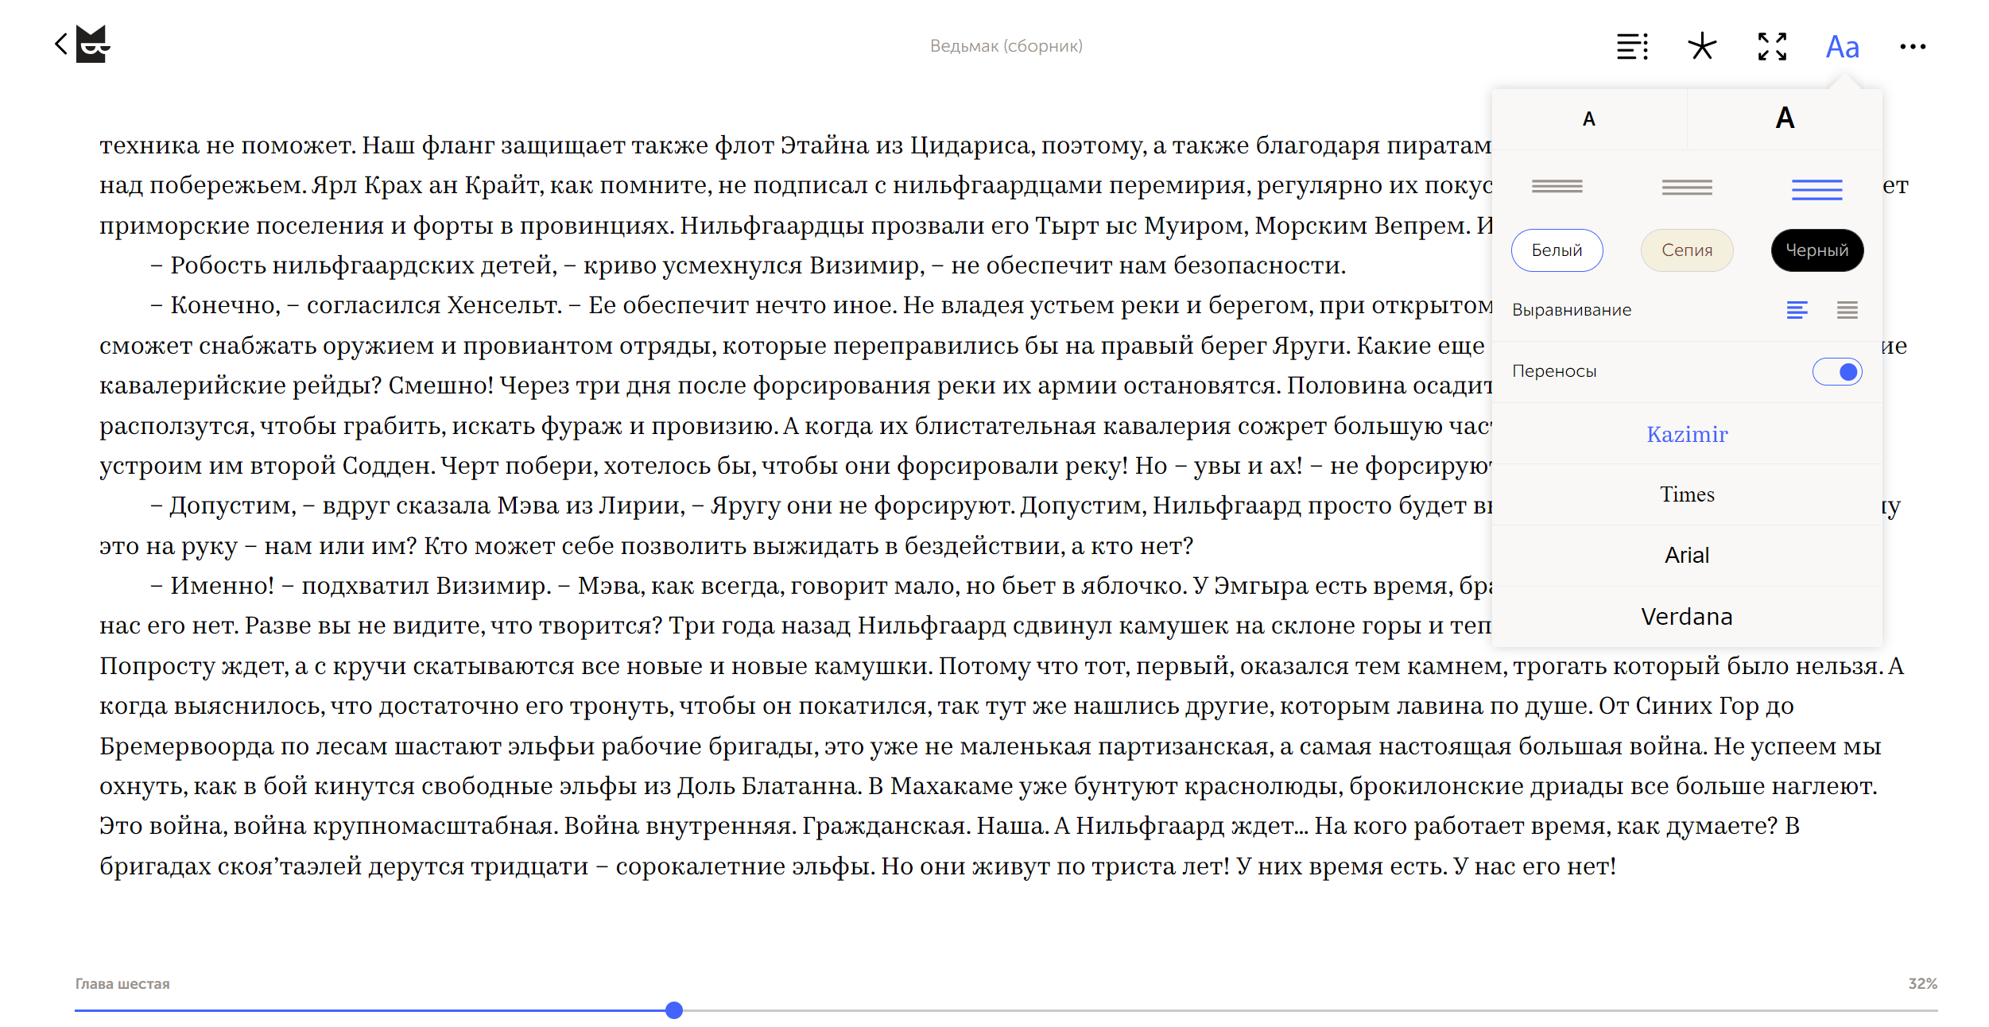Open the cat logo home icon
This screenshot has height=1027, width=1989.
pyautogui.click(x=93, y=44)
